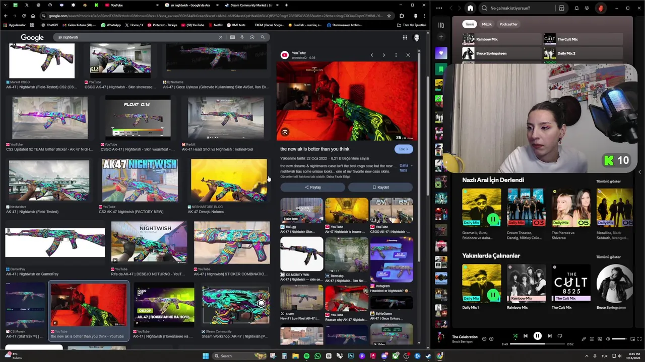
Task: Open a new Chrome tab
Action: point(286,5)
